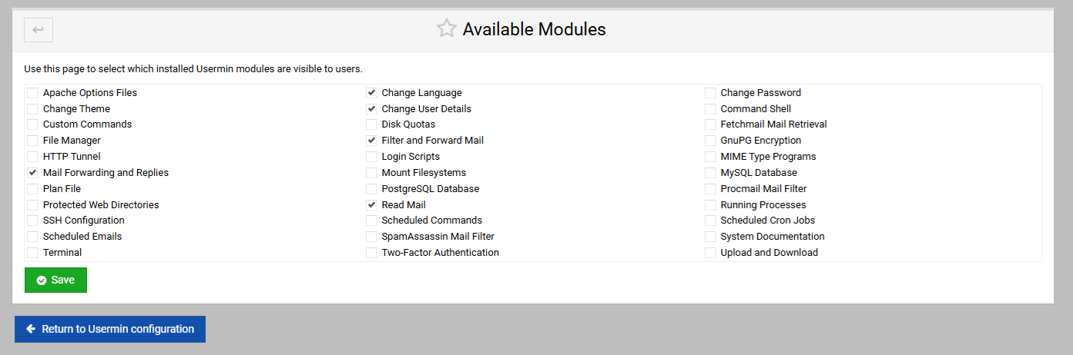Click the green Save button
Image resolution: width=1073 pixels, height=355 pixels.
pos(55,280)
